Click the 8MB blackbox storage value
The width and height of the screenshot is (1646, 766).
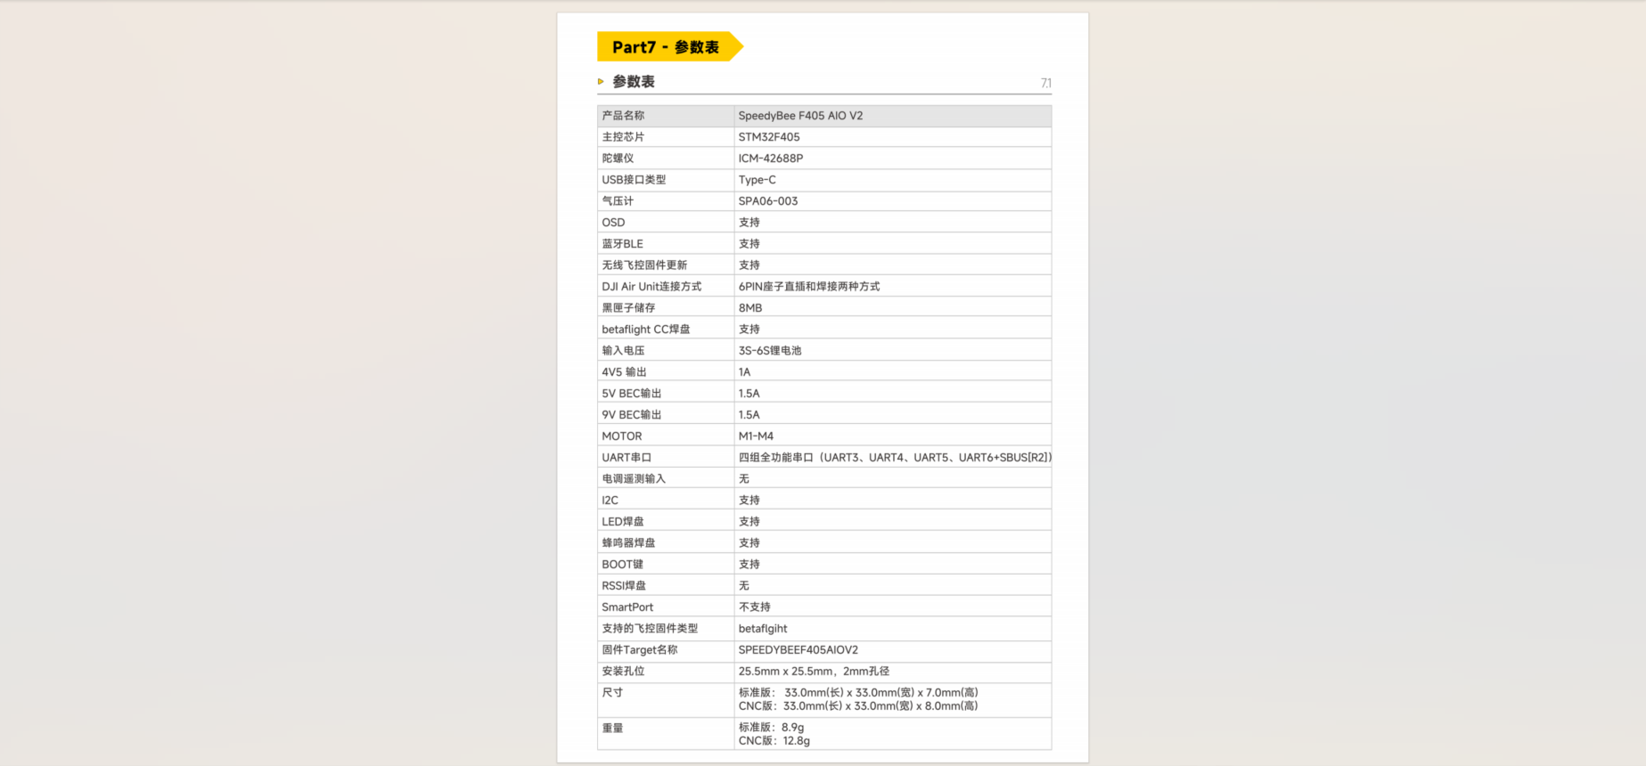750,308
